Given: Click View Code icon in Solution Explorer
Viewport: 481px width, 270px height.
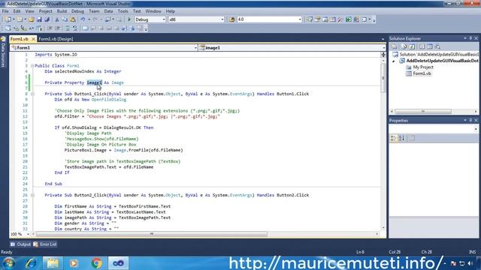Looking at the screenshot, I should tap(422, 46).
